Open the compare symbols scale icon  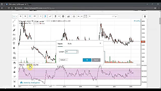tap(74, 16)
